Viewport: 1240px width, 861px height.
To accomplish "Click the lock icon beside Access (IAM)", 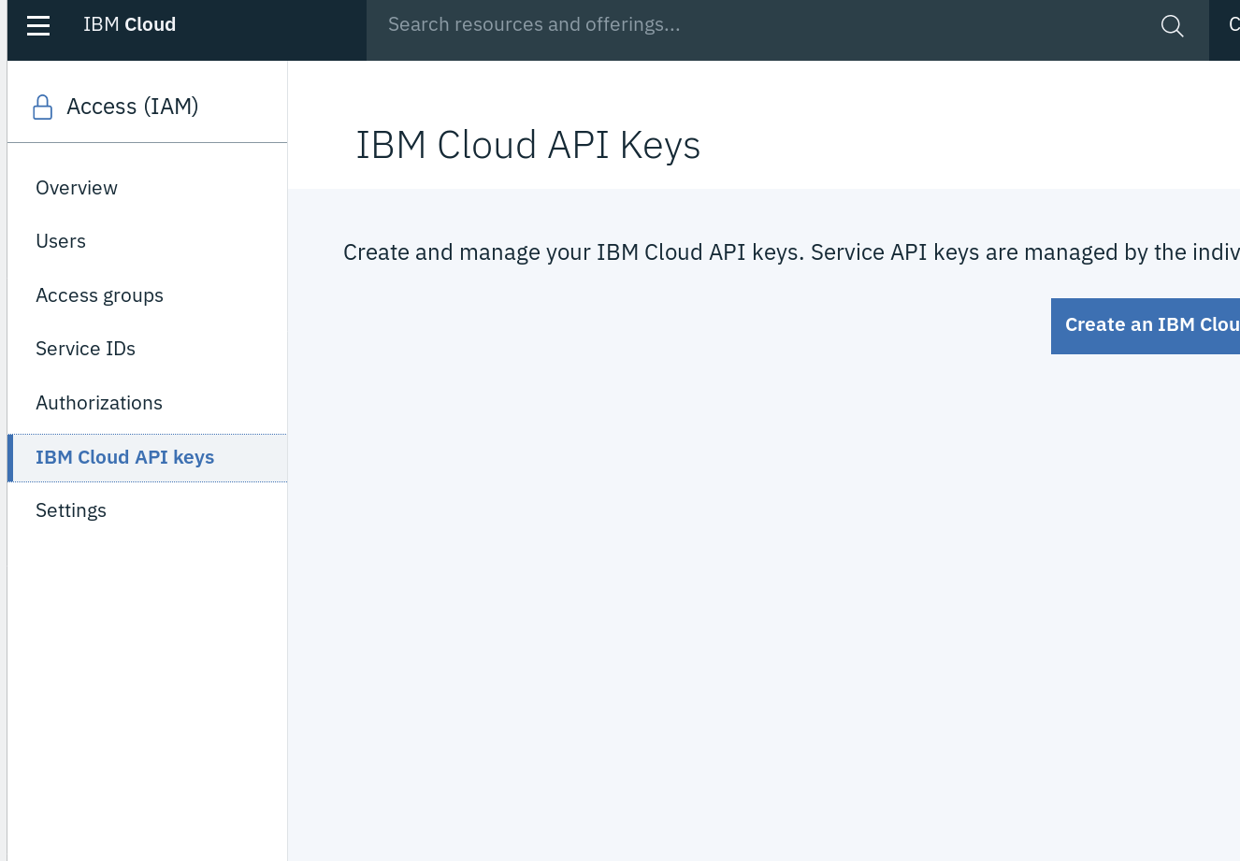I will point(42,108).
